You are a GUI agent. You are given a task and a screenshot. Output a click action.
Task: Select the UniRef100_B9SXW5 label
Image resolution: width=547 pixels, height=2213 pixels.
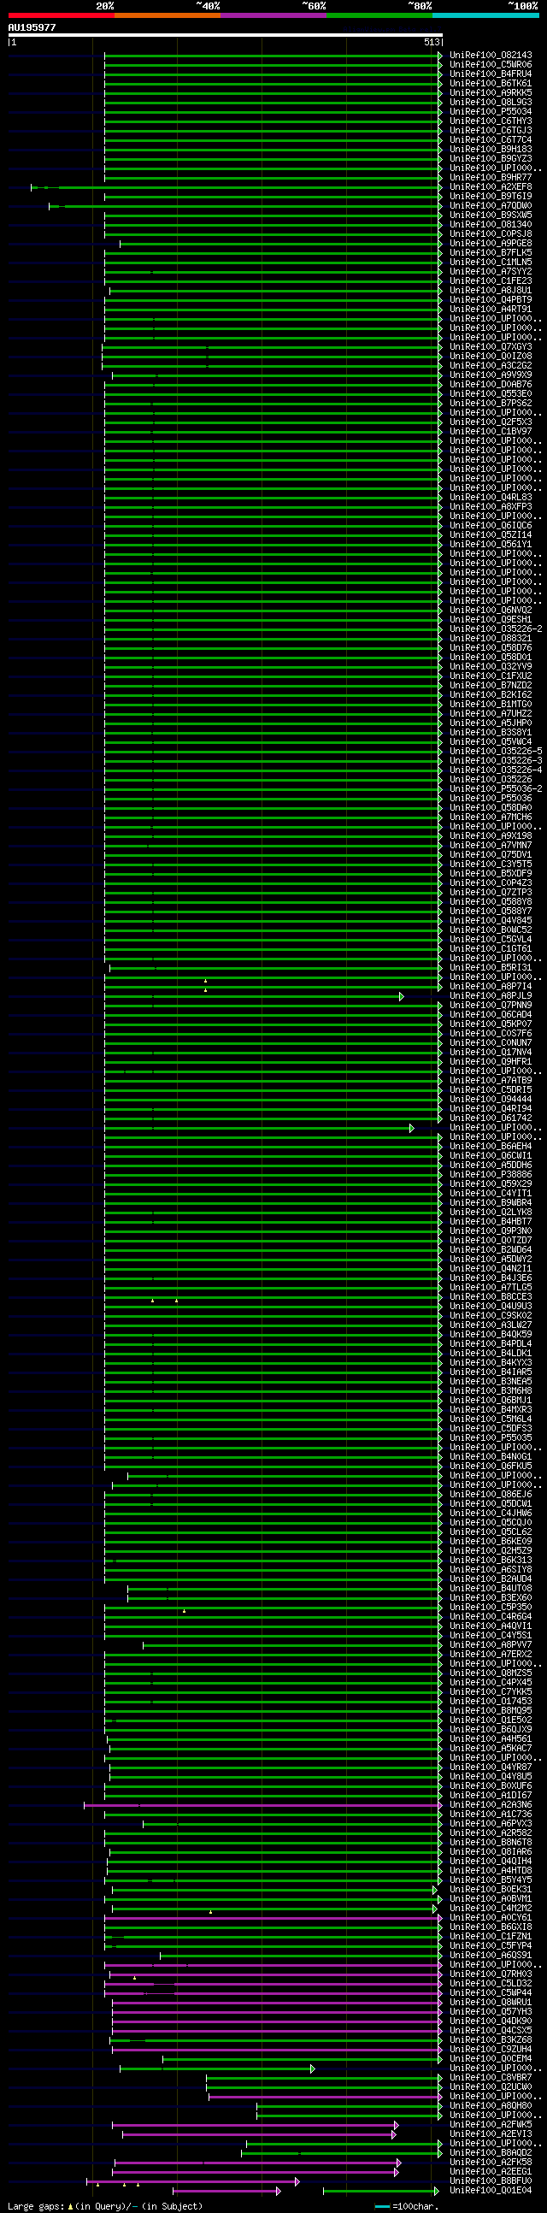point(491,215)
